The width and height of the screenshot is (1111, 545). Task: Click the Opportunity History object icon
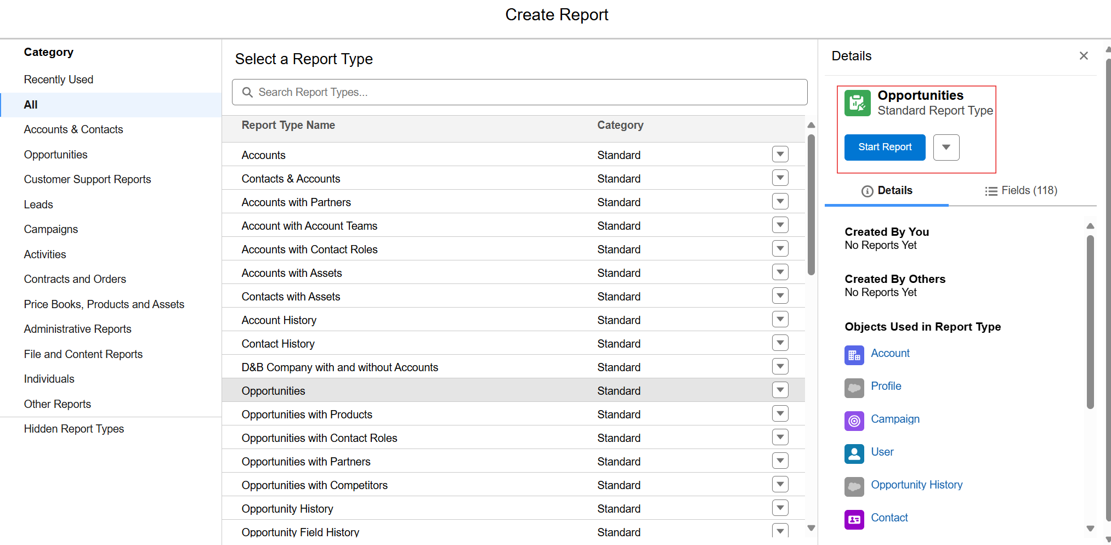pos(854,487)
